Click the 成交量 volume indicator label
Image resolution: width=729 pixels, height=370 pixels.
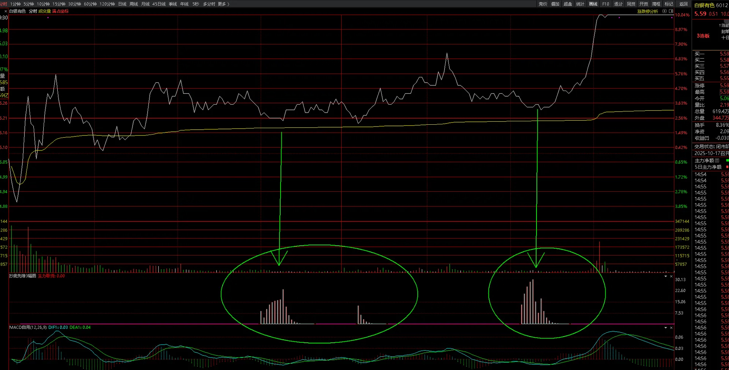click(44, 11)
